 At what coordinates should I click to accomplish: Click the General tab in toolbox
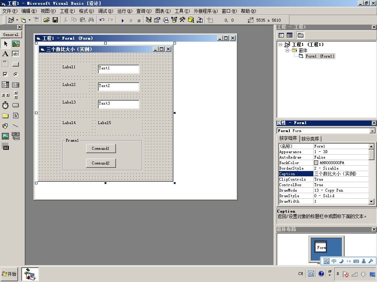click(11, 35)
